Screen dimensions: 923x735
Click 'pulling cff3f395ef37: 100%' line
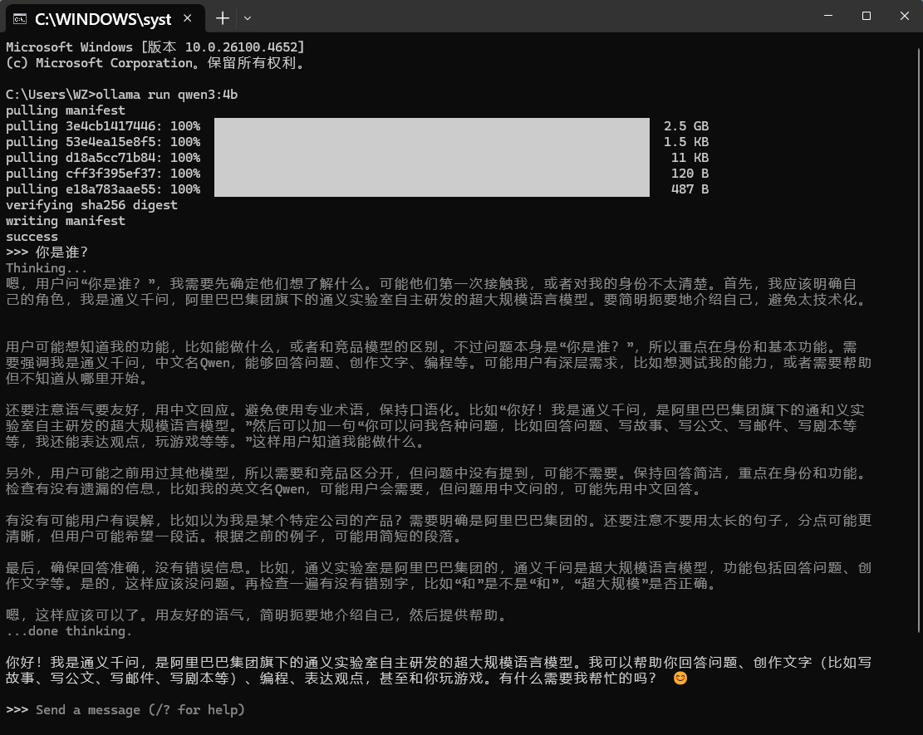coord(103,174)
